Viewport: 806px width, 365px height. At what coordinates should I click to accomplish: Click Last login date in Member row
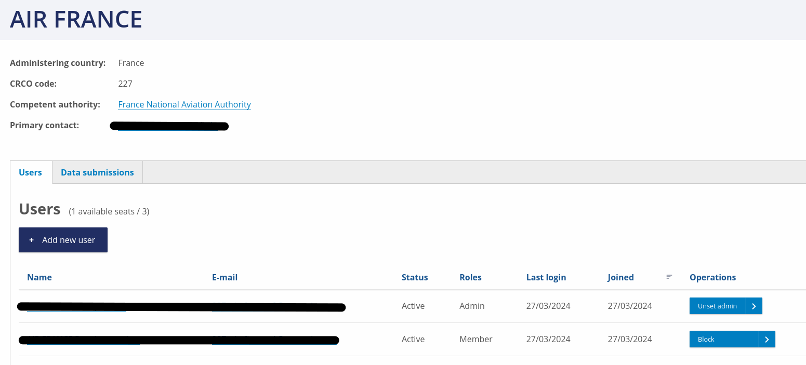[x=548, y=339]
